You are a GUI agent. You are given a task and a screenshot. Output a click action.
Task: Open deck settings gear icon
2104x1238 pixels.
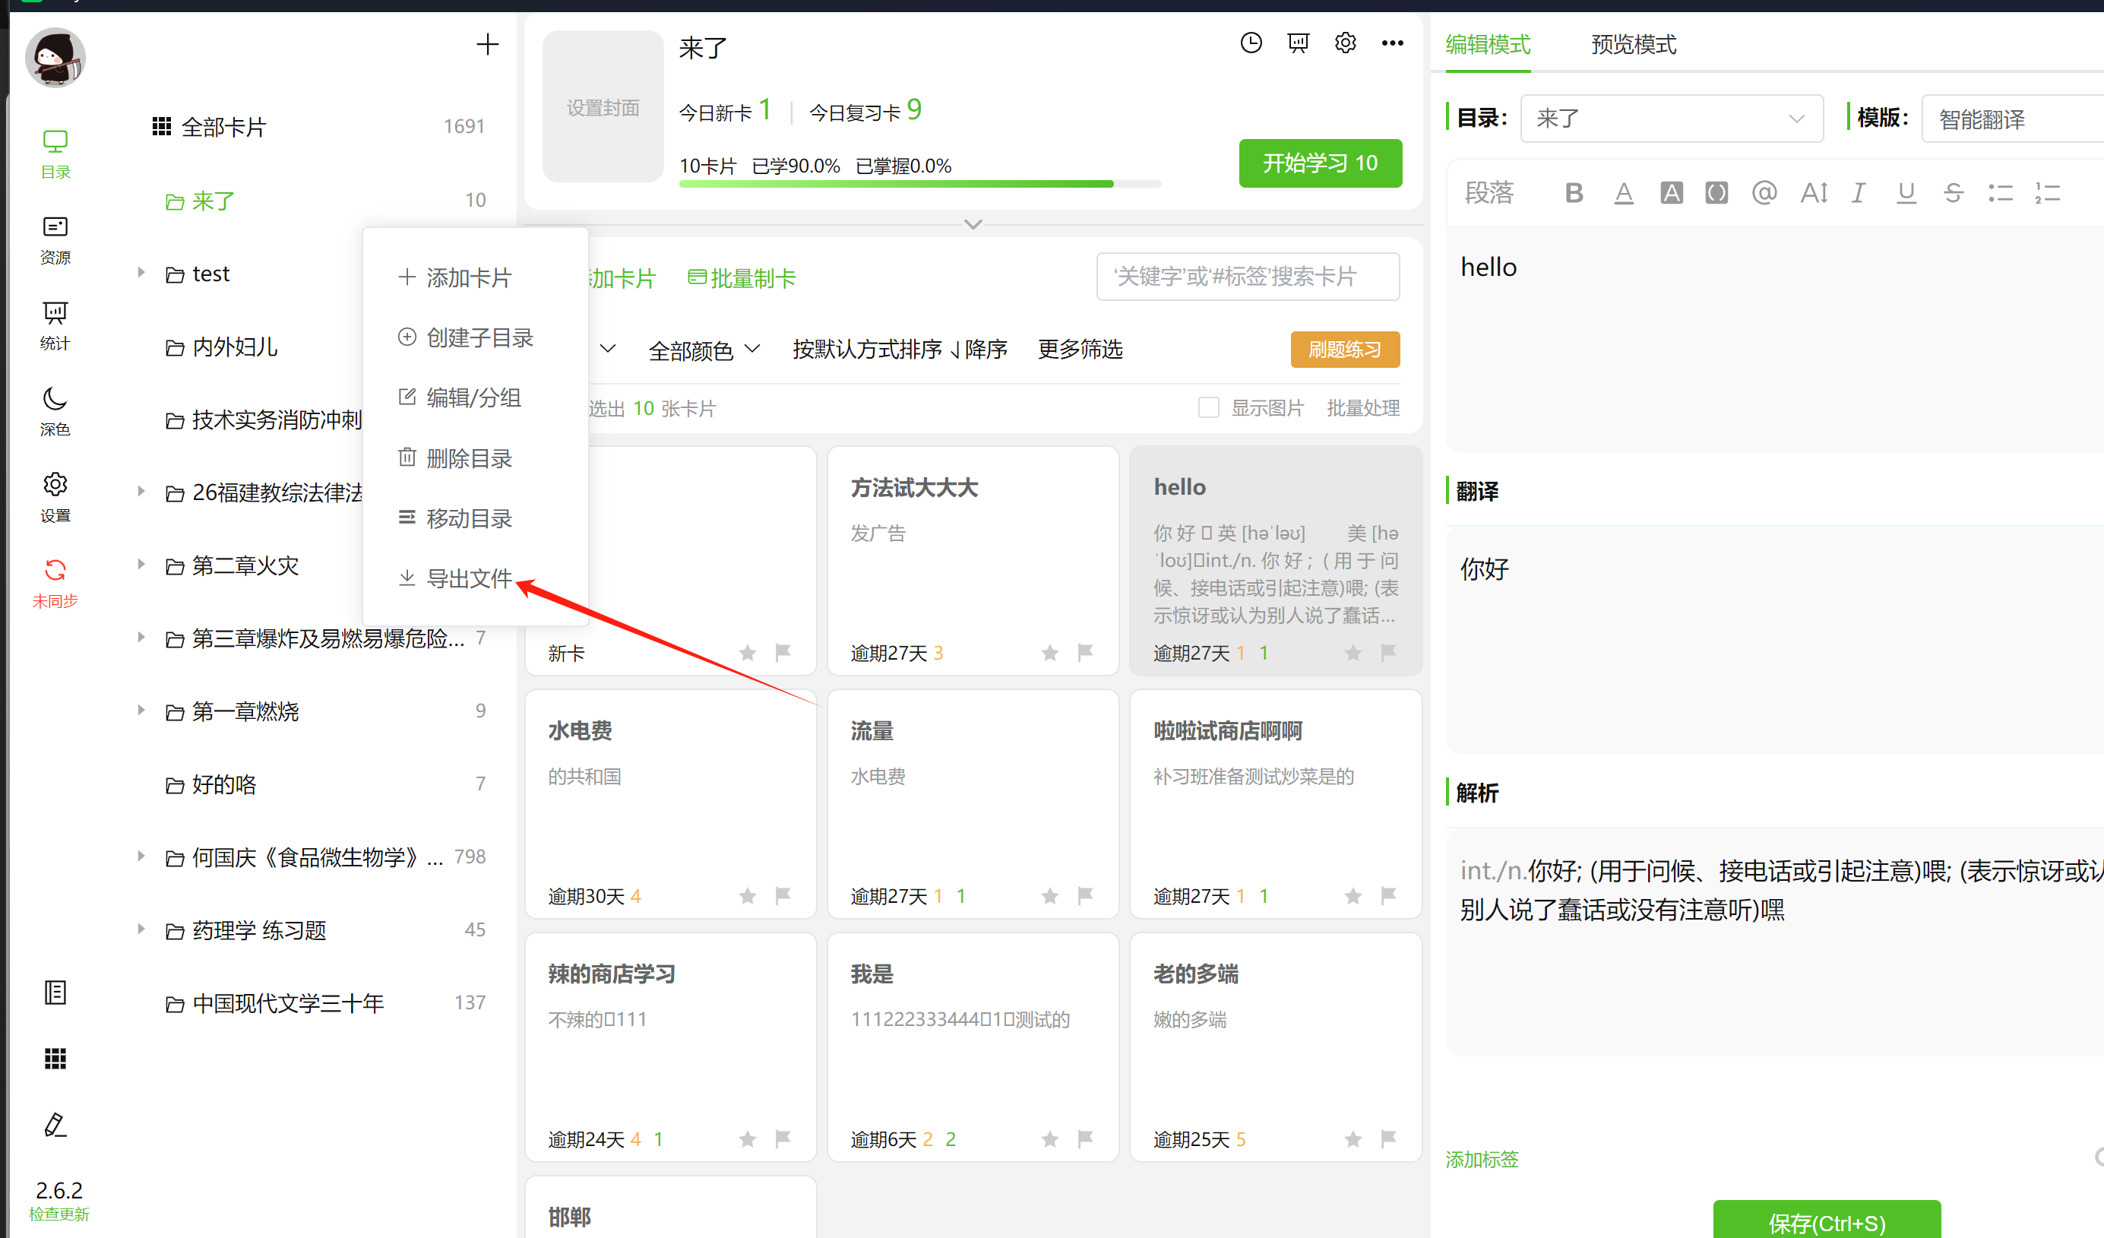tap(1345, 43)
